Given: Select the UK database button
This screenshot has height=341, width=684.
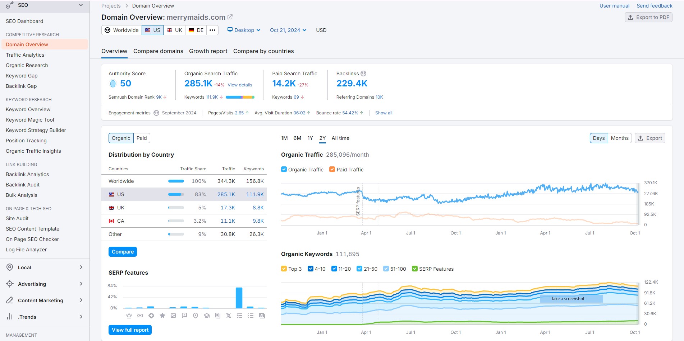Looking at the screenshot, I should 174,30.
